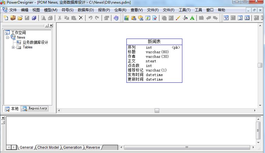Collapse the News model node

7,37
